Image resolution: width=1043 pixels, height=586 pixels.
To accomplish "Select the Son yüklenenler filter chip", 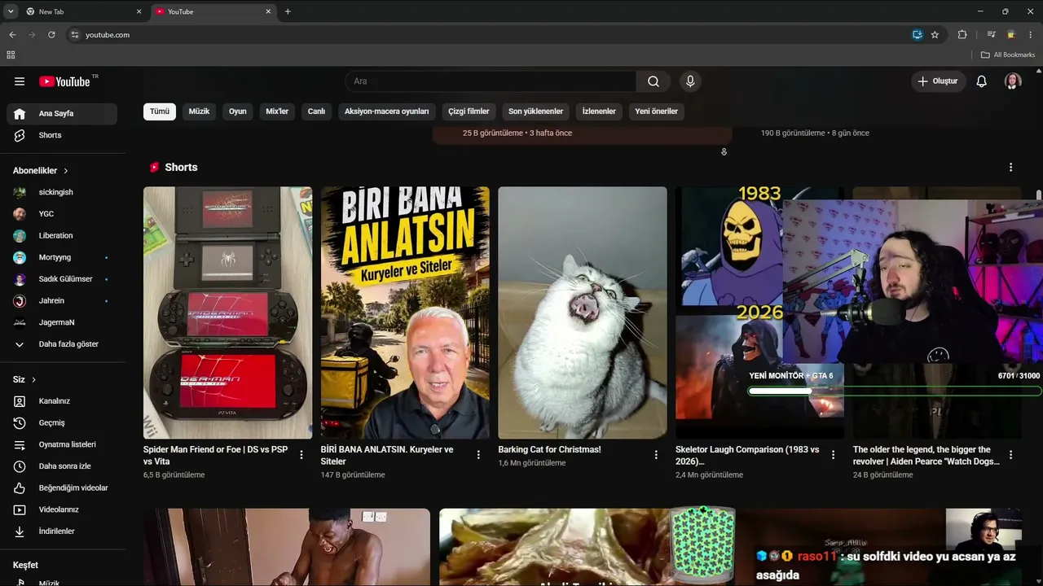I will pyautogui.click(x=535, y=112).
